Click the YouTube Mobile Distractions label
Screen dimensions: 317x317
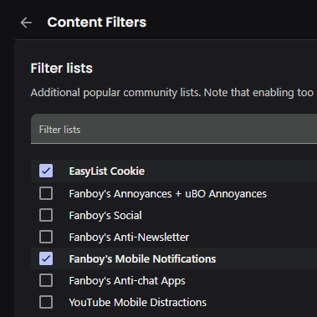point(138,303)
